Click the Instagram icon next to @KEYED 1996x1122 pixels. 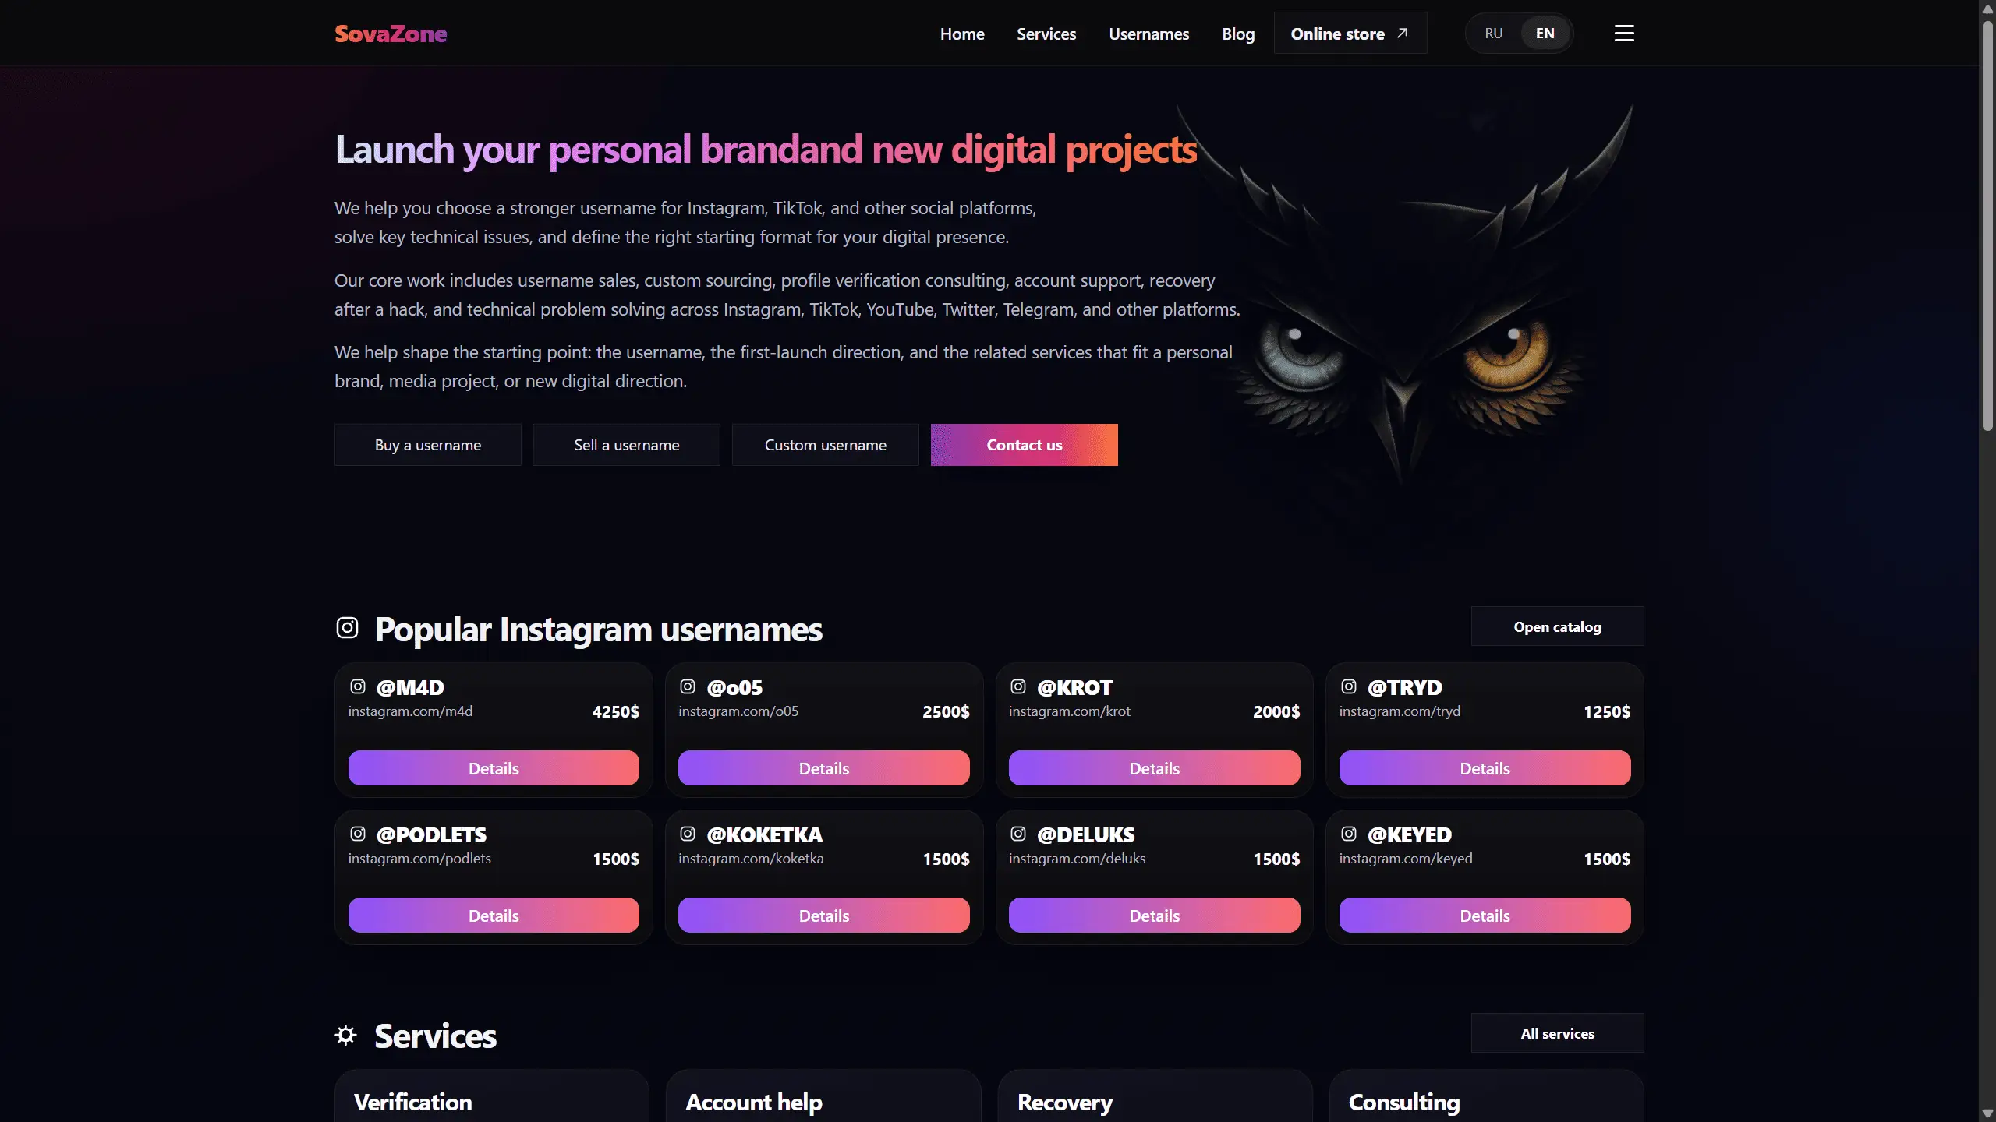point(1349,834)
